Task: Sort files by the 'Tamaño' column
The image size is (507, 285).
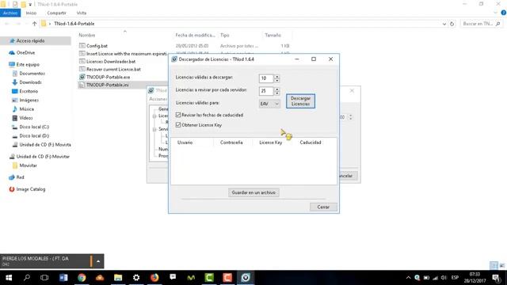Action: 273,35
